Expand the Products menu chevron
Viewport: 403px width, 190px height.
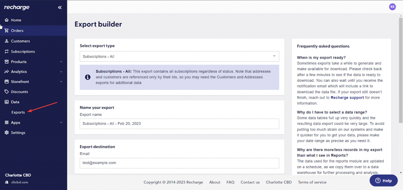61,62
